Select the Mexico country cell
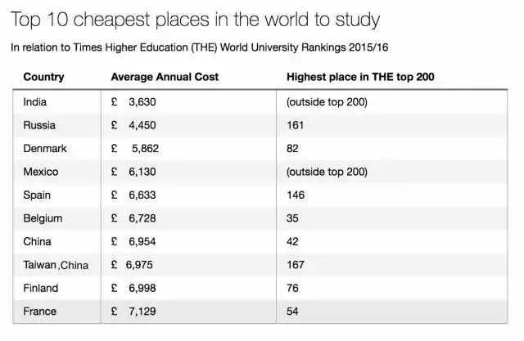The width and height of the screenshot is (524, 341). pyautogui.click(x=41, y=172)
